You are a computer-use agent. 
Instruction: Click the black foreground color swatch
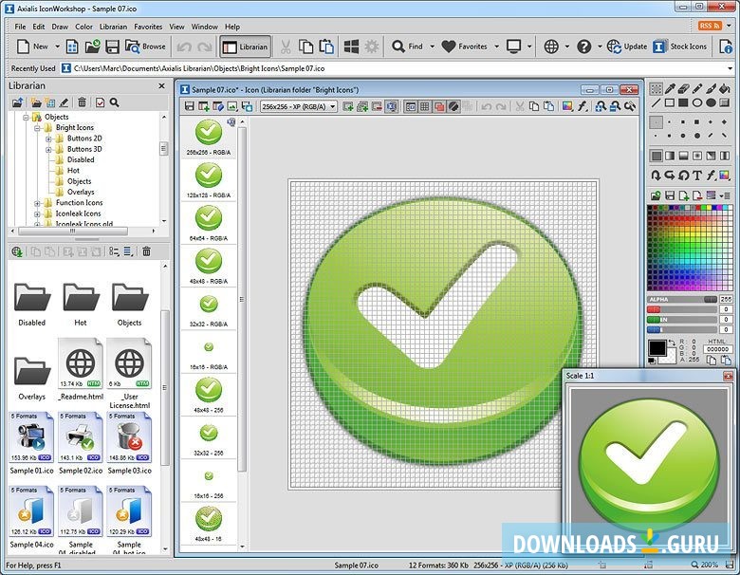657,348
